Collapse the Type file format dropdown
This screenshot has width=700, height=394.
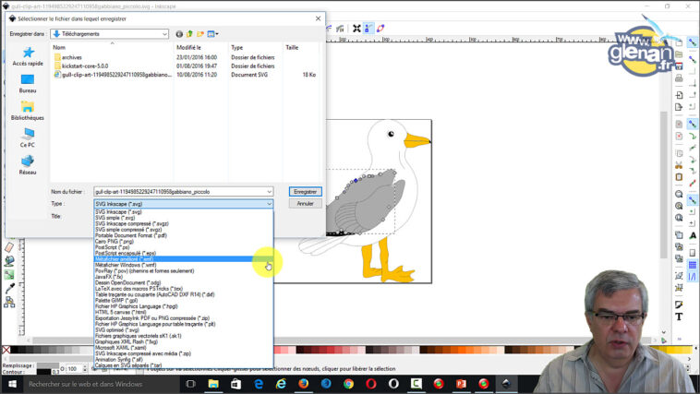point(269,204)
